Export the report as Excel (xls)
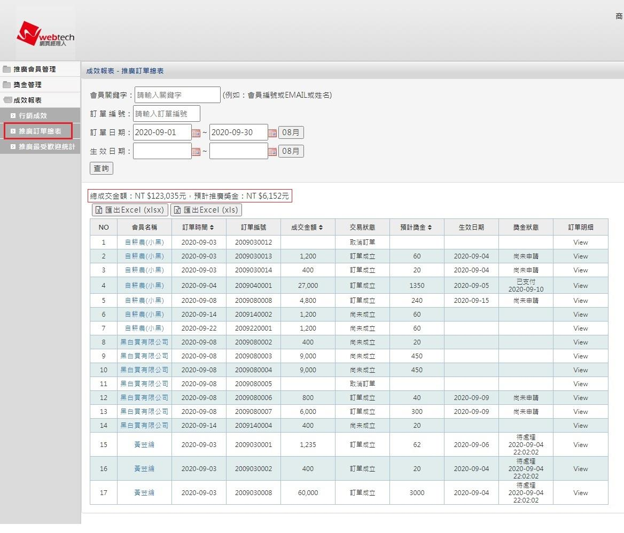Screen dimensions: 624x533 pos(206,210)
